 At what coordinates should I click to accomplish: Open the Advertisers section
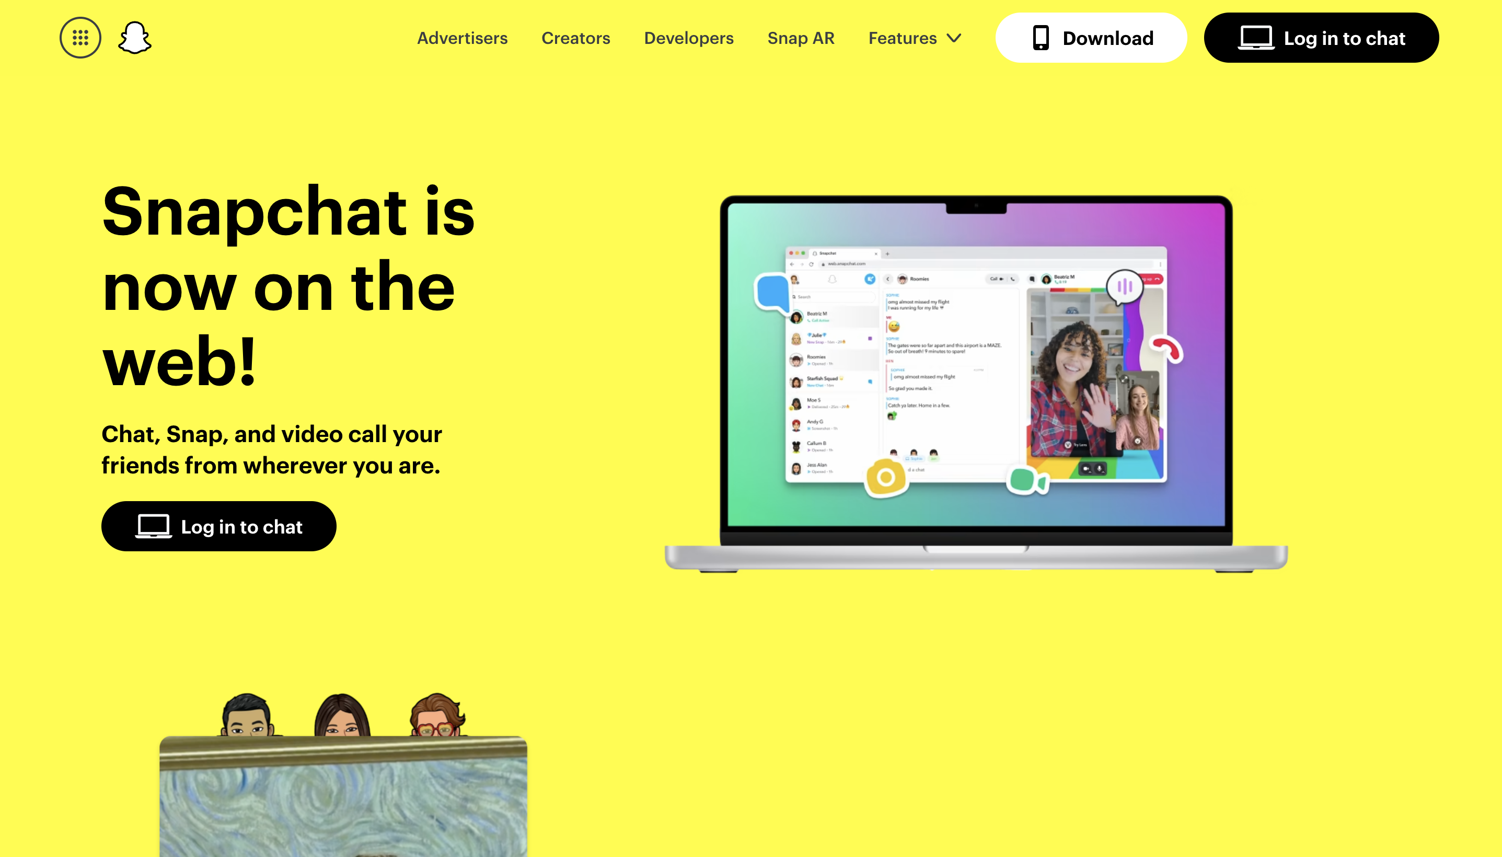(462, 38)
